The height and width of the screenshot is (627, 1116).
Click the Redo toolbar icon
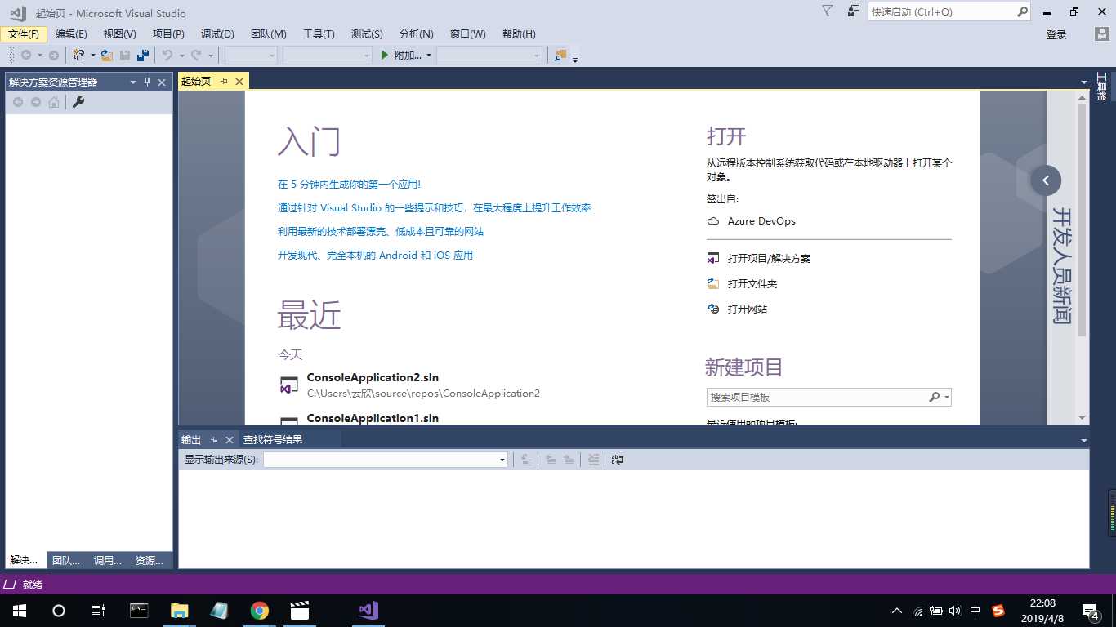click(x=196, y=56)
